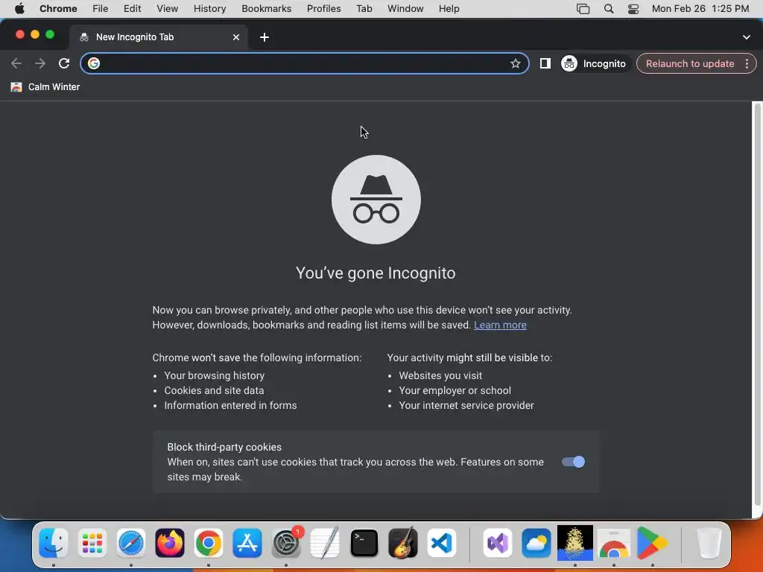Click the first Chrome icon in Dock
Viewport: 763px width, 572px height.
[x=209, y=543]
